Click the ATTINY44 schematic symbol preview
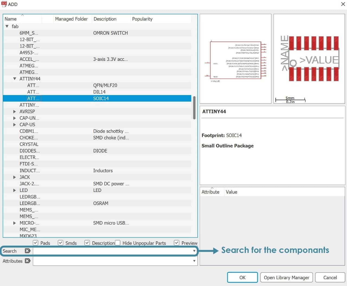This screenshot has height=286, width=347. [x=235, y=59]
